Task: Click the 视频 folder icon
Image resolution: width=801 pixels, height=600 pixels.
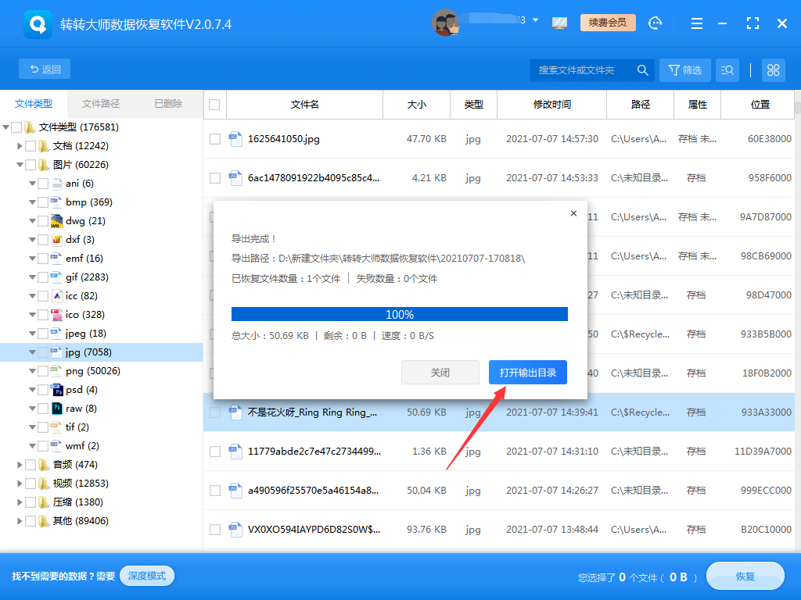Action: [44, 483]
